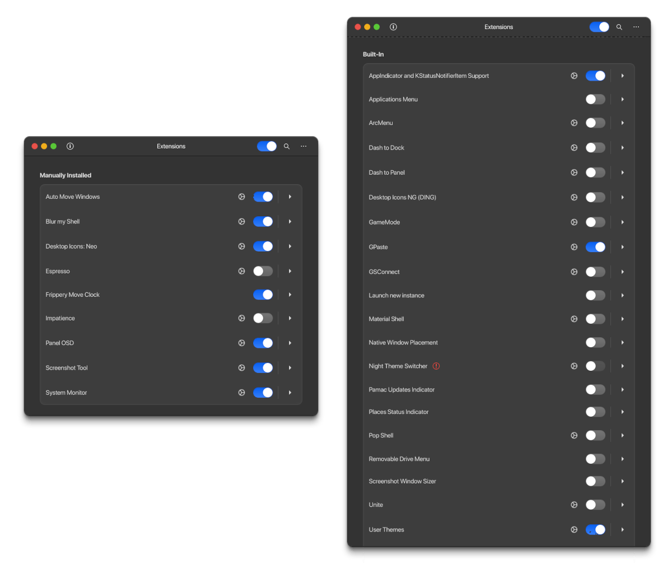Toggle the User Themes switch off

(x=595, y=529)
